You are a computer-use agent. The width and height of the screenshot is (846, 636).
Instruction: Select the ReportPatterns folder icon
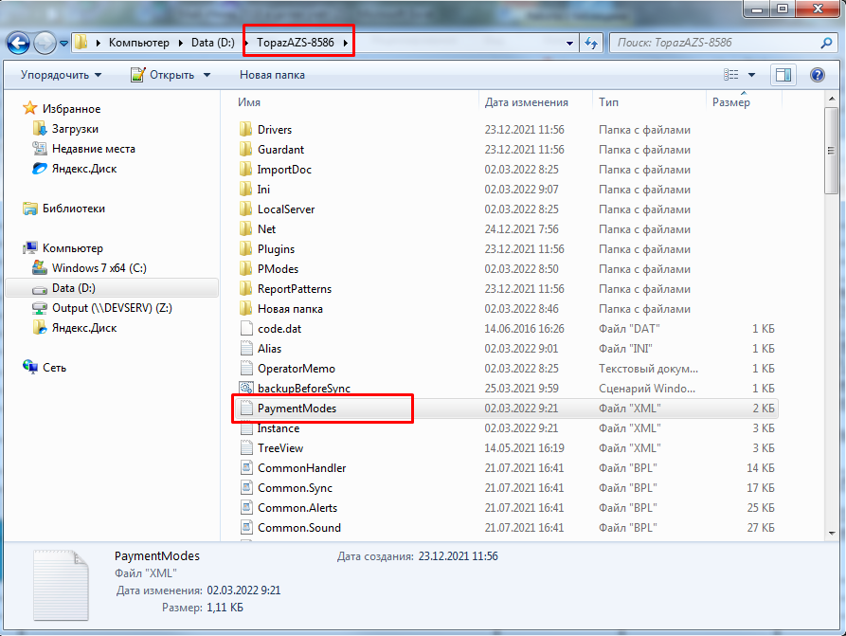(246, 289)
